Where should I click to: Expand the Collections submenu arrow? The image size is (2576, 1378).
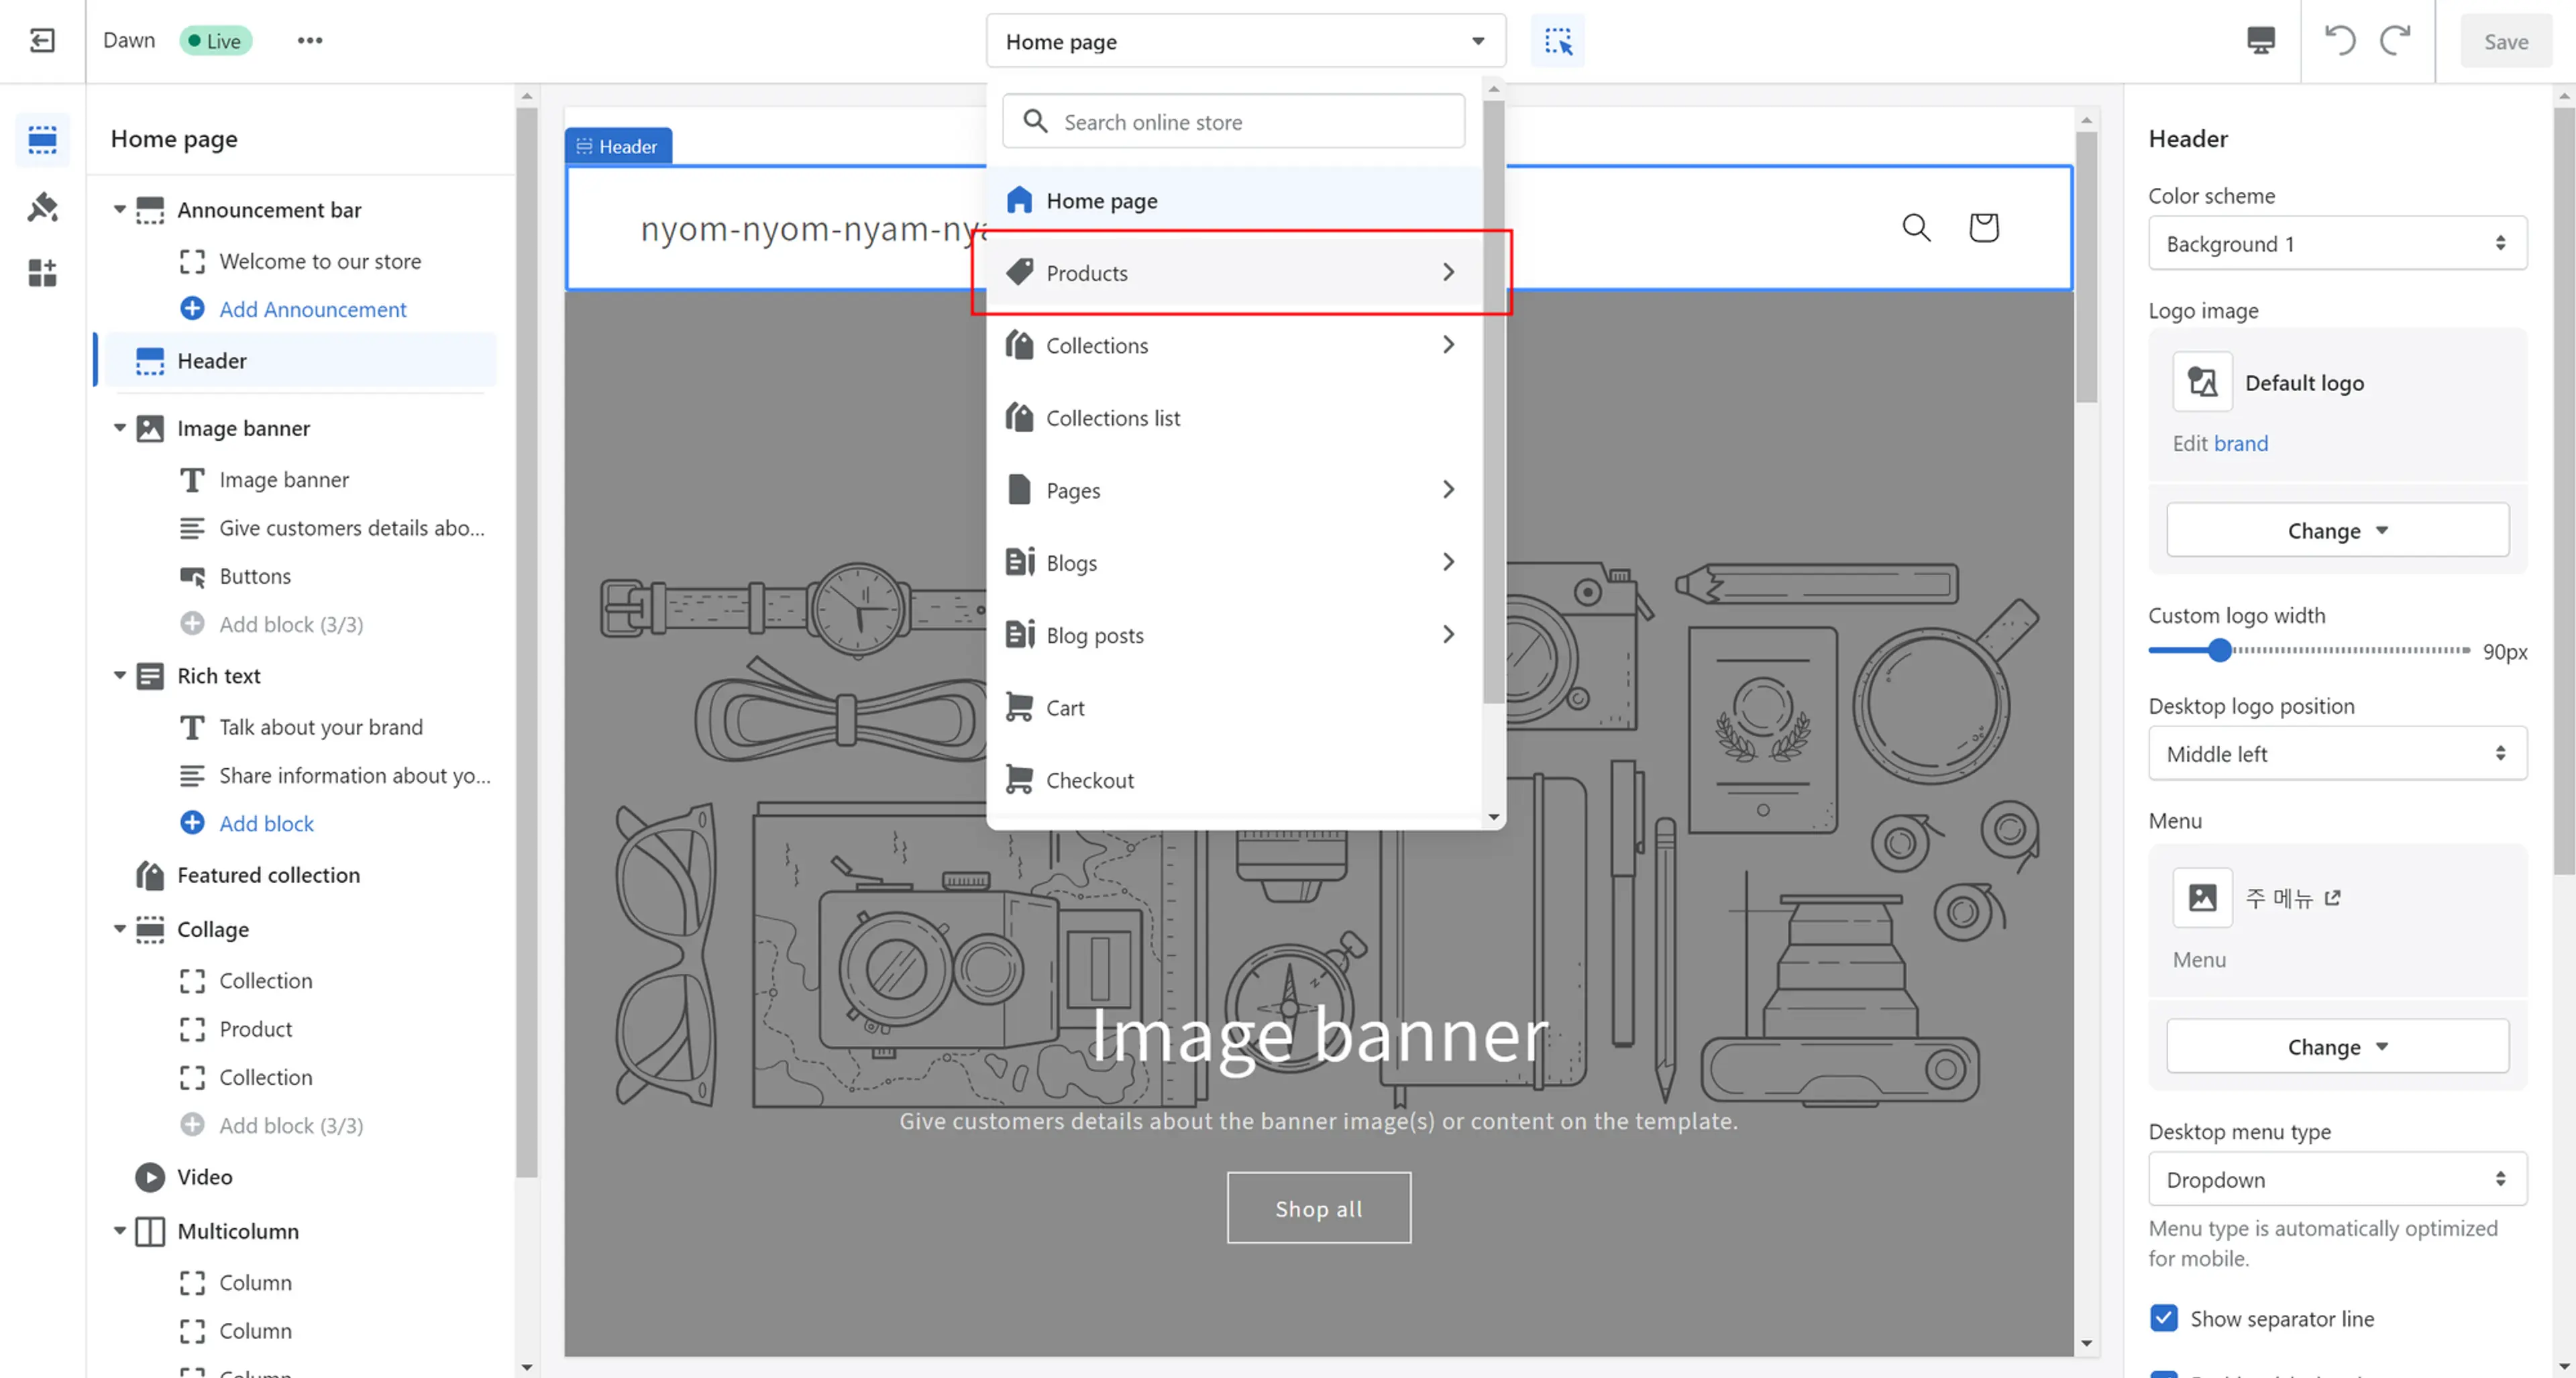coord(1448,344)
